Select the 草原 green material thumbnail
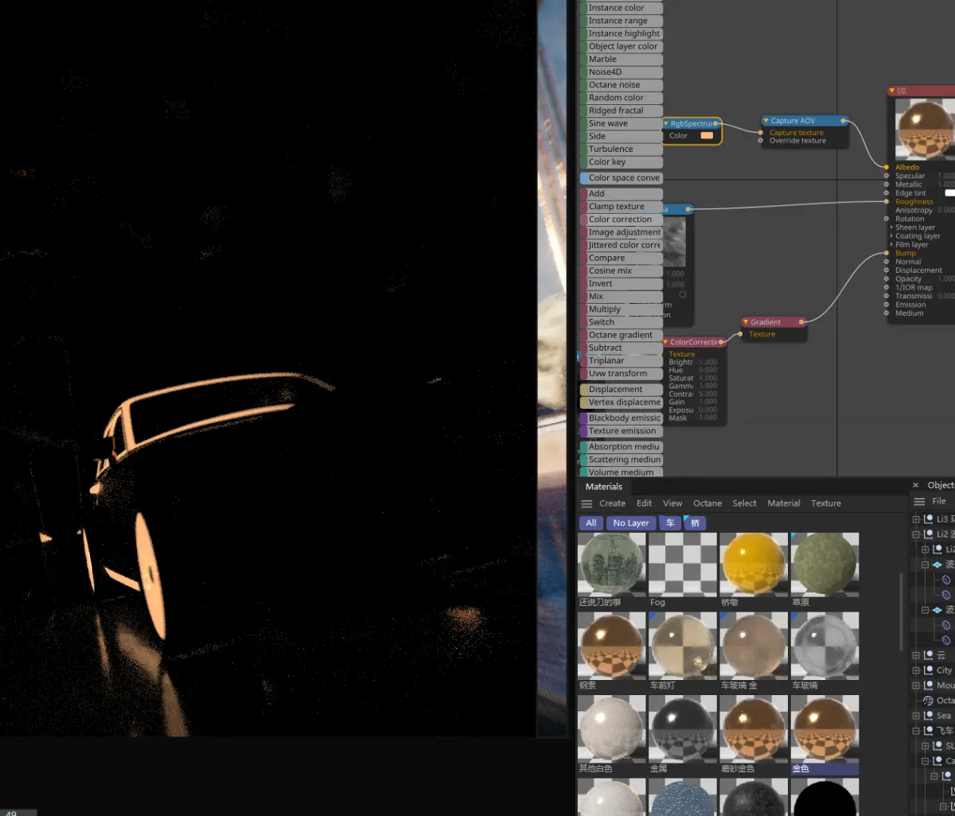 pos(825,565)
